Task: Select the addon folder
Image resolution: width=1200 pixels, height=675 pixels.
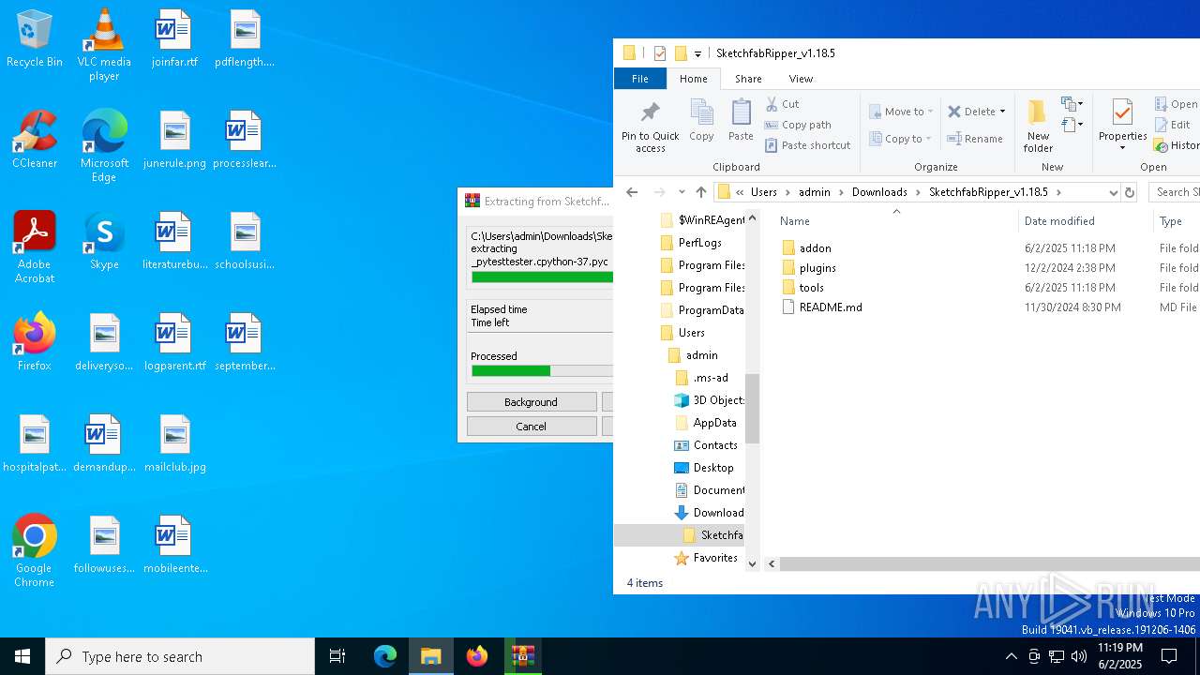Action: point(815,248)
